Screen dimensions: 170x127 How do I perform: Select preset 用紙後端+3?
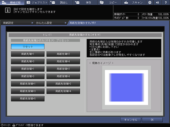tap(28, 76)
